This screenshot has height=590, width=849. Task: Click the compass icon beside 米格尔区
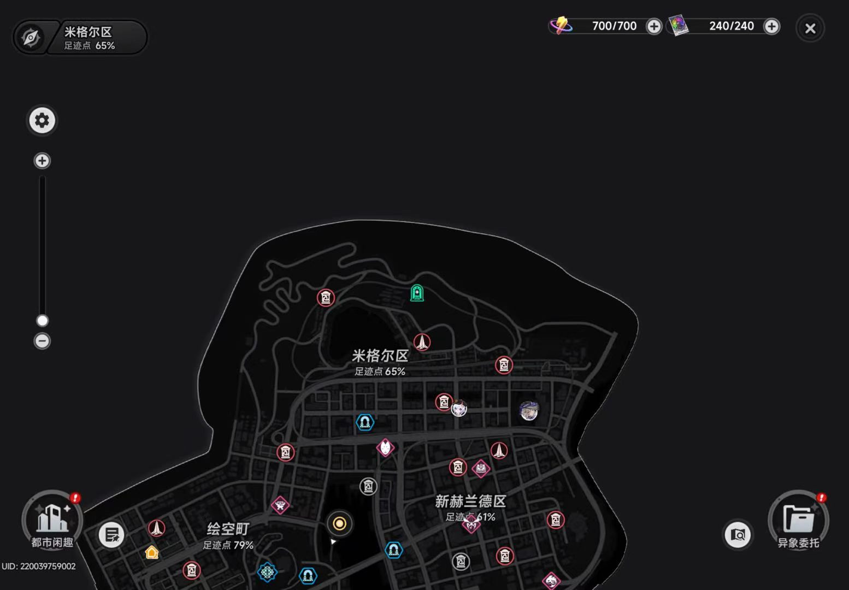(x=31, y=38)
